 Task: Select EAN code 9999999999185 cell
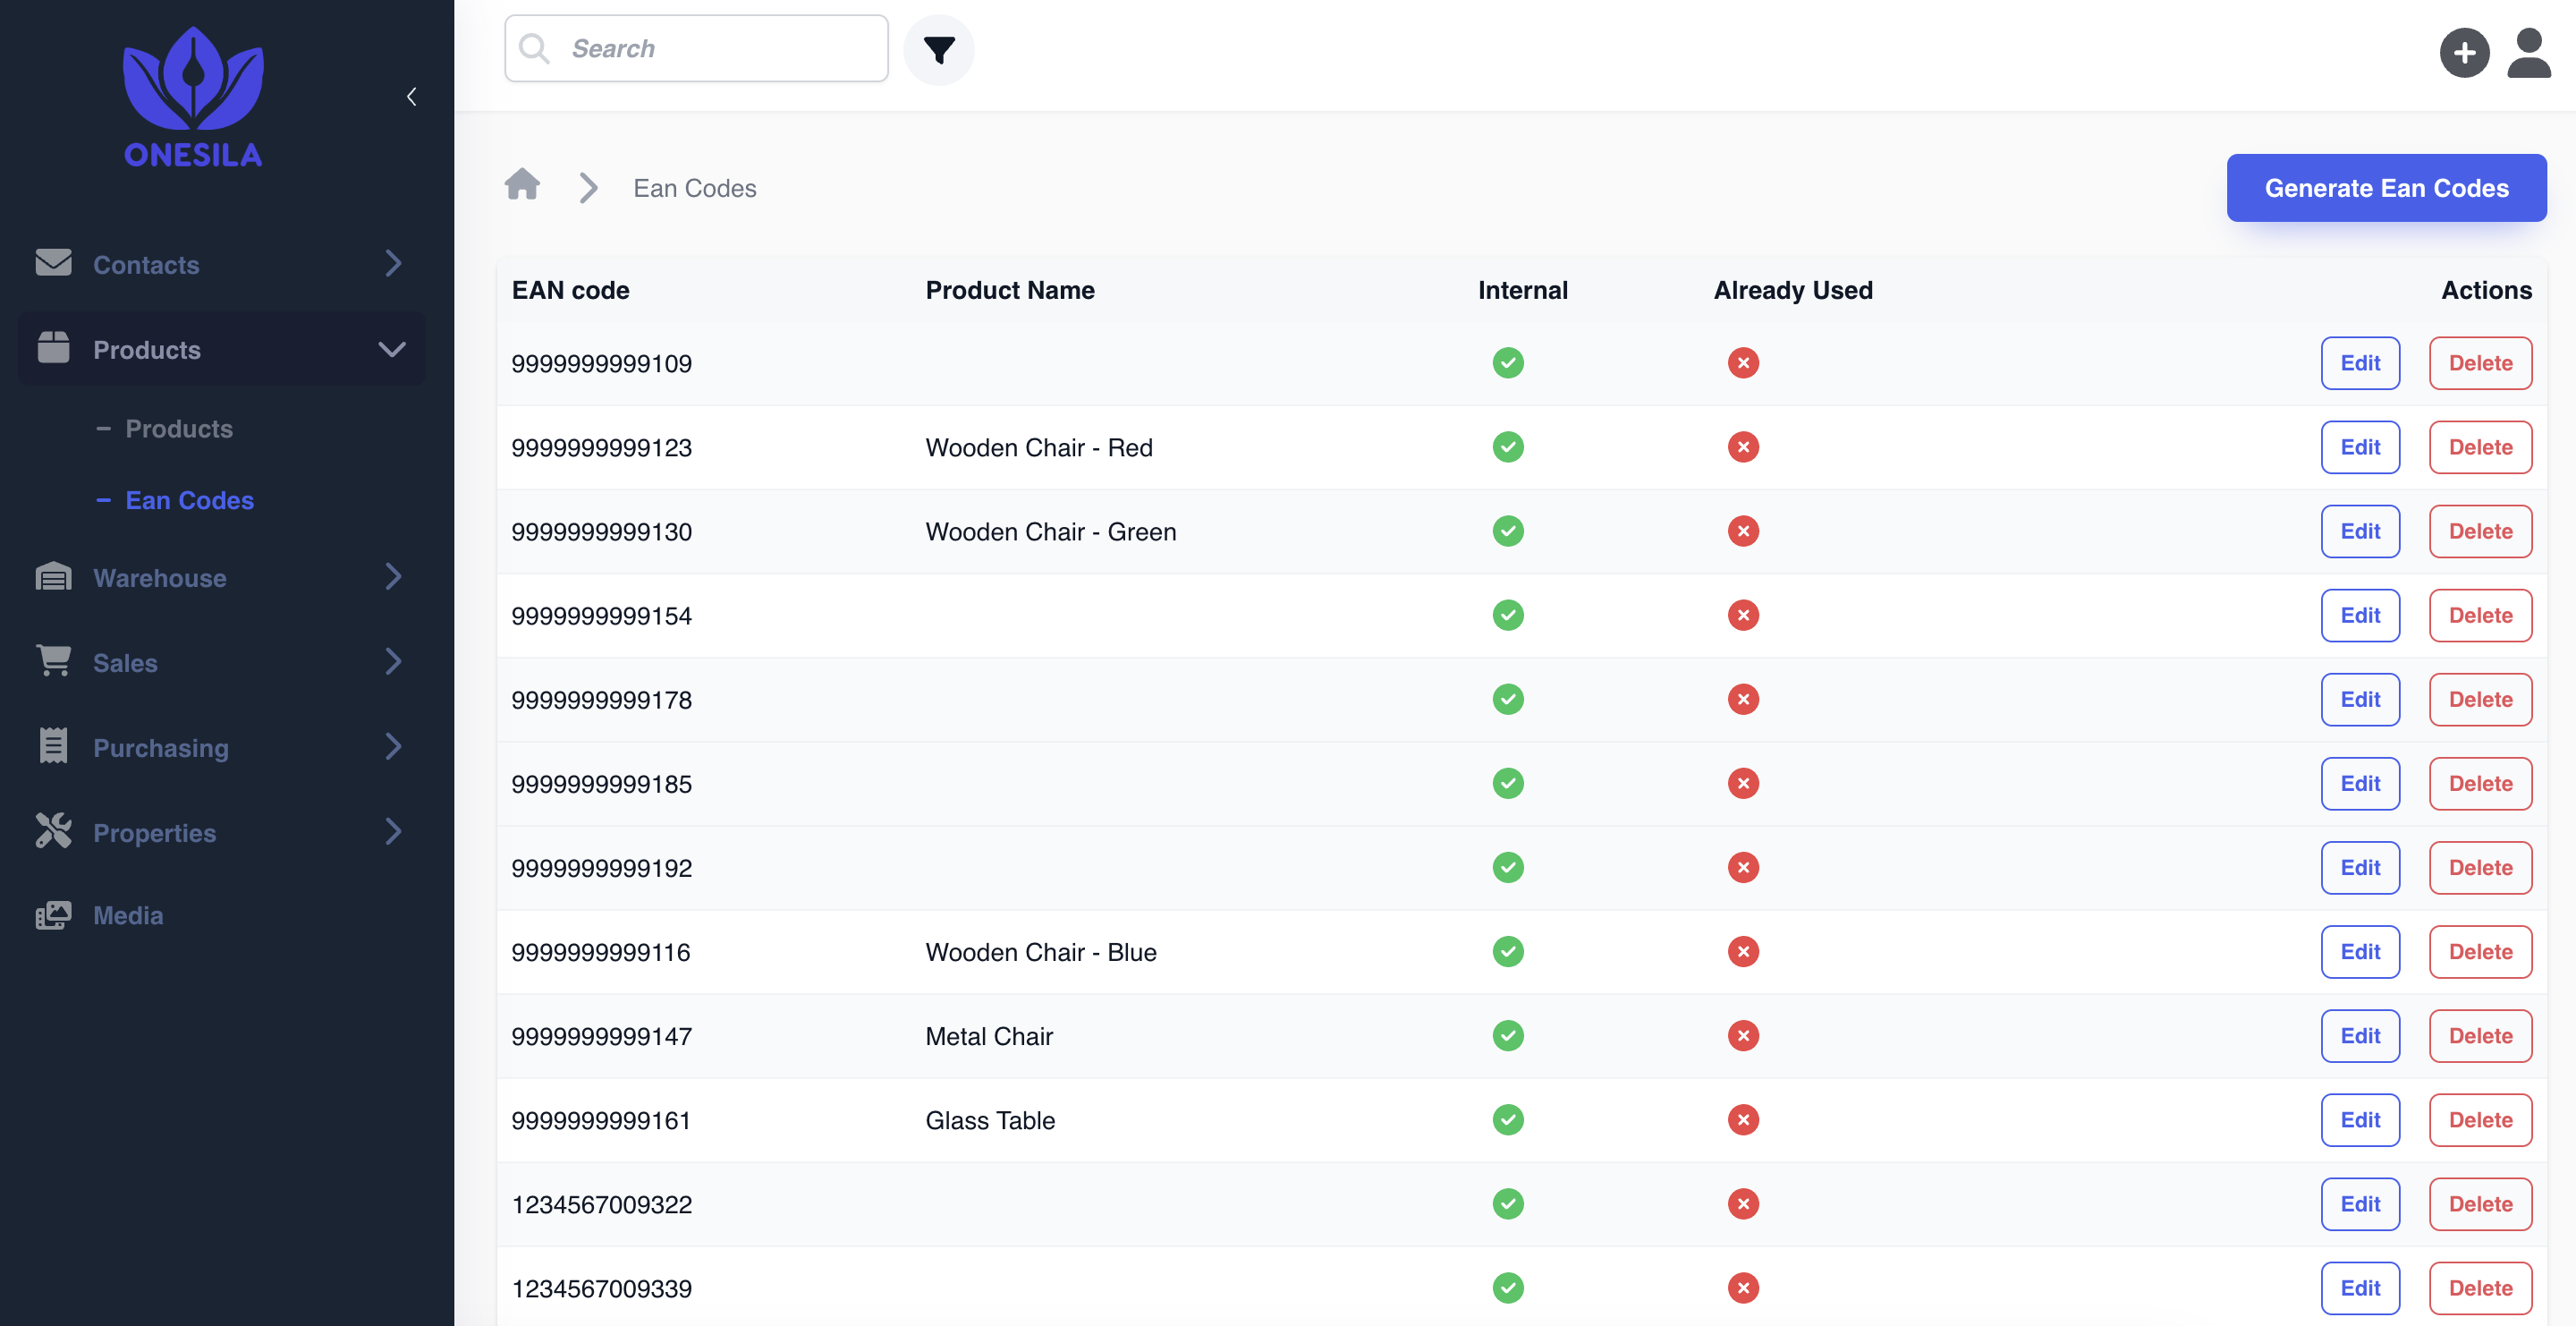[601, 784]
